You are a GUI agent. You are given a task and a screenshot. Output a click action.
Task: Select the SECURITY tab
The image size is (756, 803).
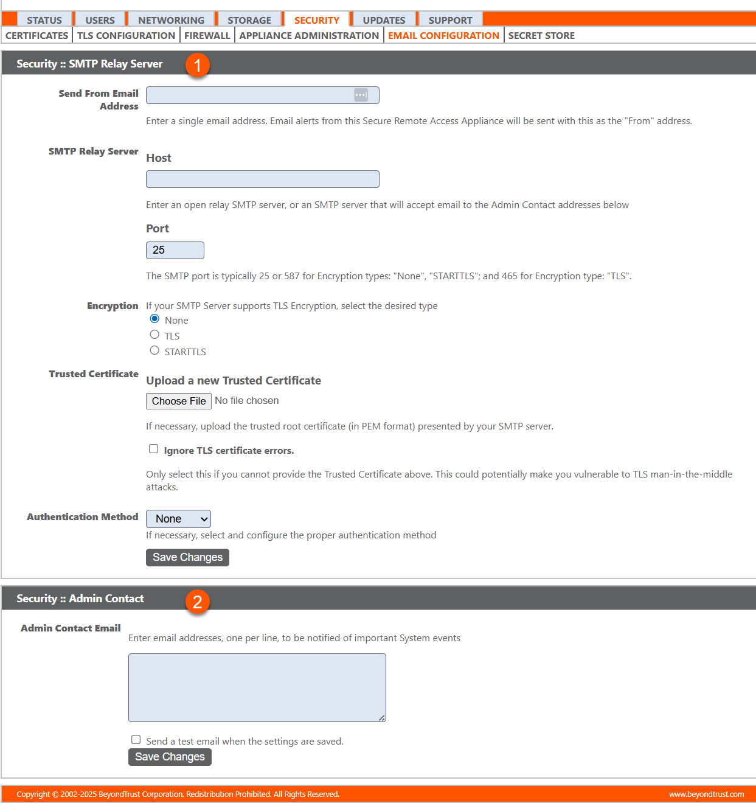pos(317,20)
